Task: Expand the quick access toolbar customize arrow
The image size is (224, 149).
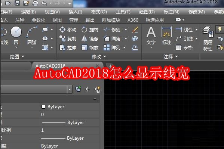Action: (70, 3)
